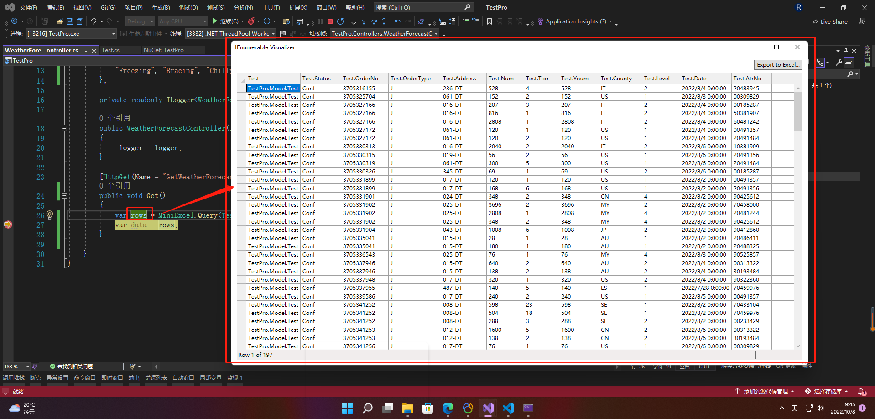Click the Stop Debugging red square icon
Viewport: 875px width, 419px height.
point(330,21)
